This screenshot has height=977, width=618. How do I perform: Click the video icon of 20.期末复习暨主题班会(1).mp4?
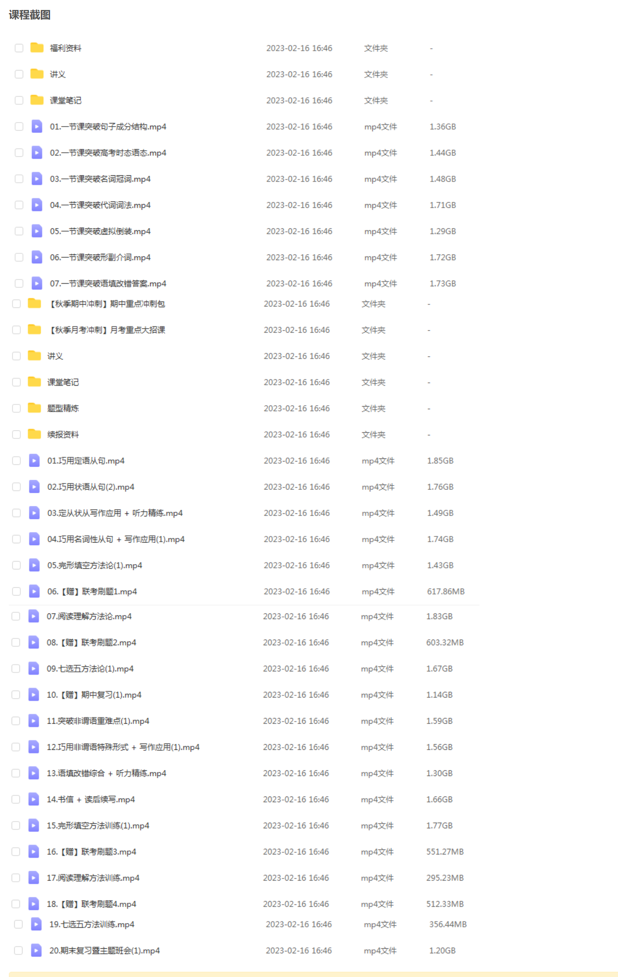click(36, 950)
